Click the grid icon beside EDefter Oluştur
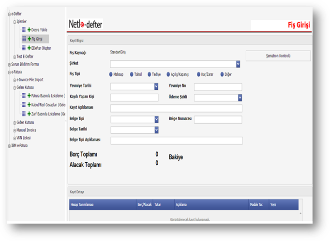Viewport: 330px width, 241px height. 24,48
